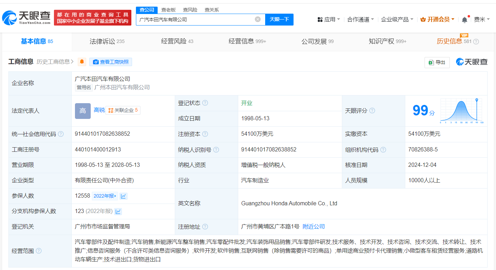
Task: Switch to the 知识产权 tab
Action: click(387, 41)
